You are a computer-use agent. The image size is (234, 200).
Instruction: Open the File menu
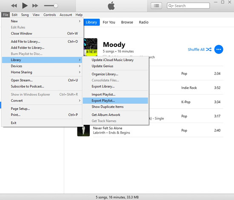tap(6, 15)
